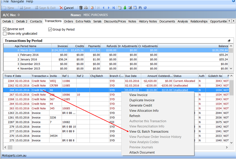The width and height of the screenshot is (236, 159).
Task: Click the New toolbar button
Action: click(x=9, y=8)
